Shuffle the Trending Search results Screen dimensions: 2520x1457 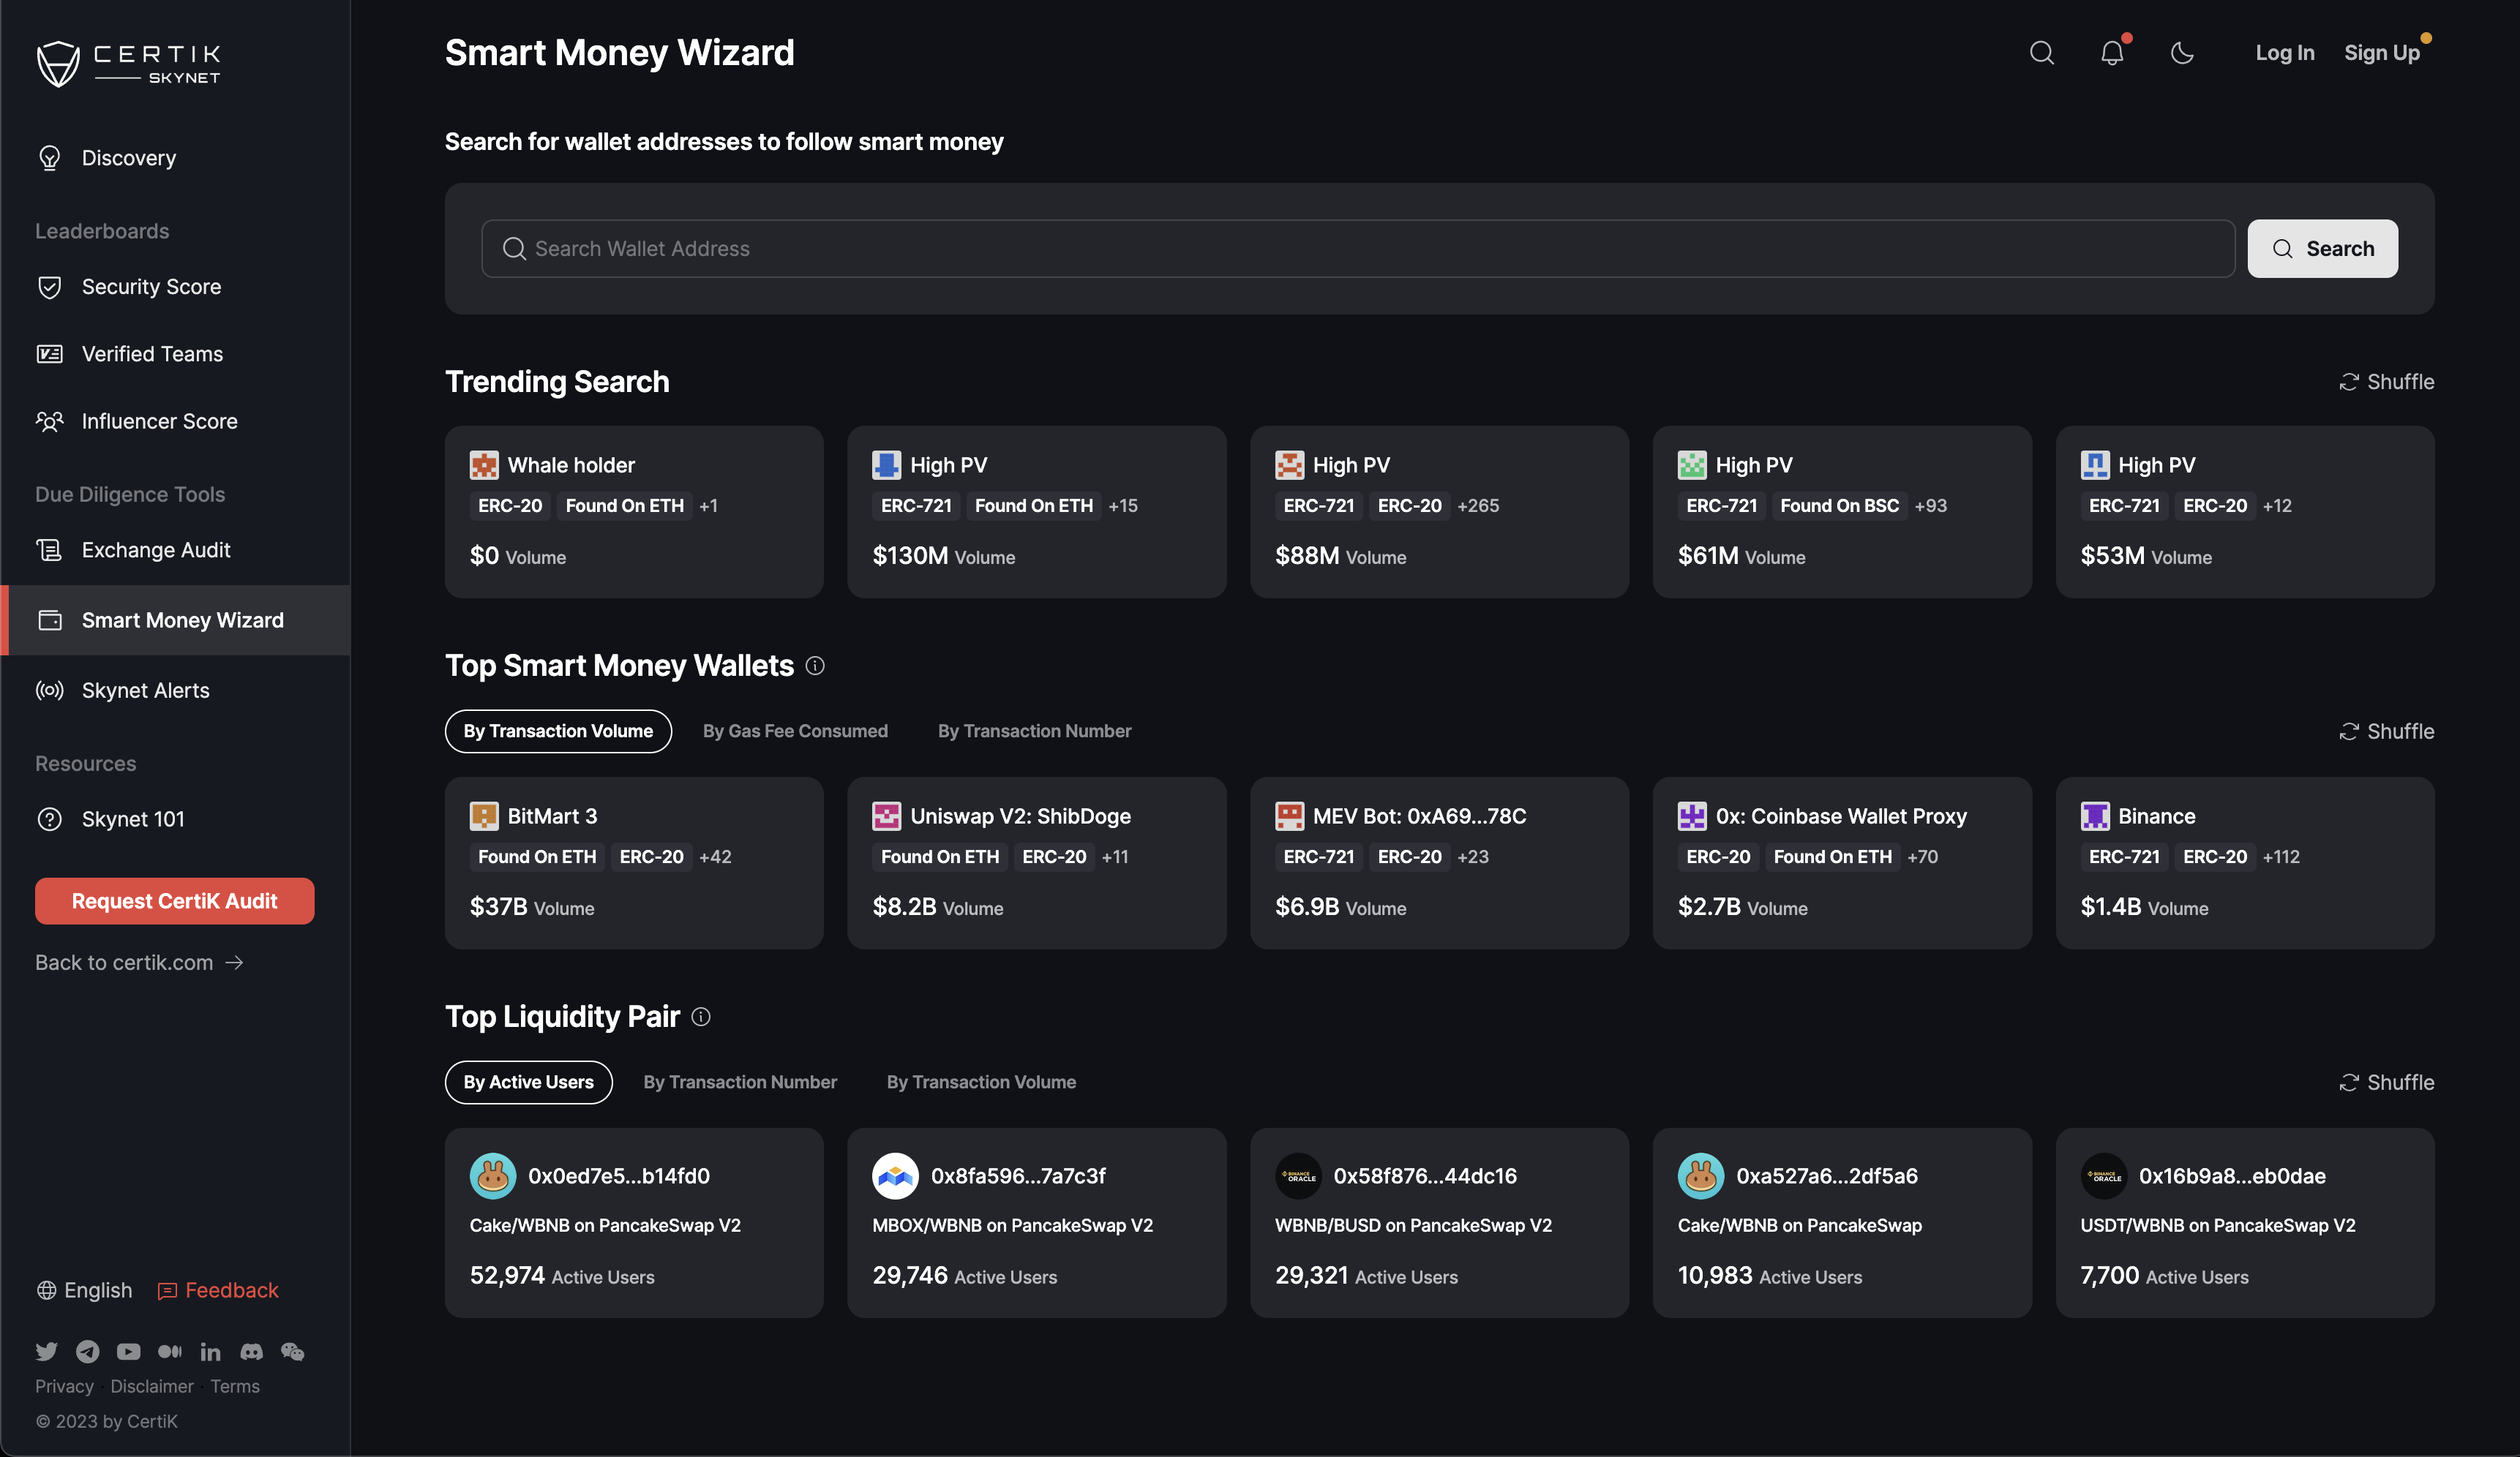click(x=2386, y=382)
